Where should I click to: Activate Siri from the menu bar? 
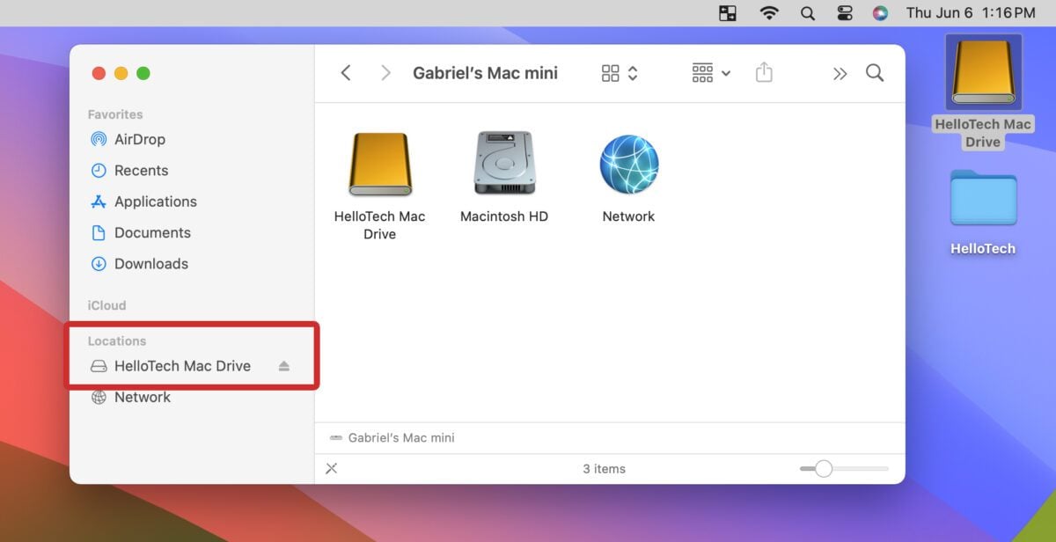point(880,13)
